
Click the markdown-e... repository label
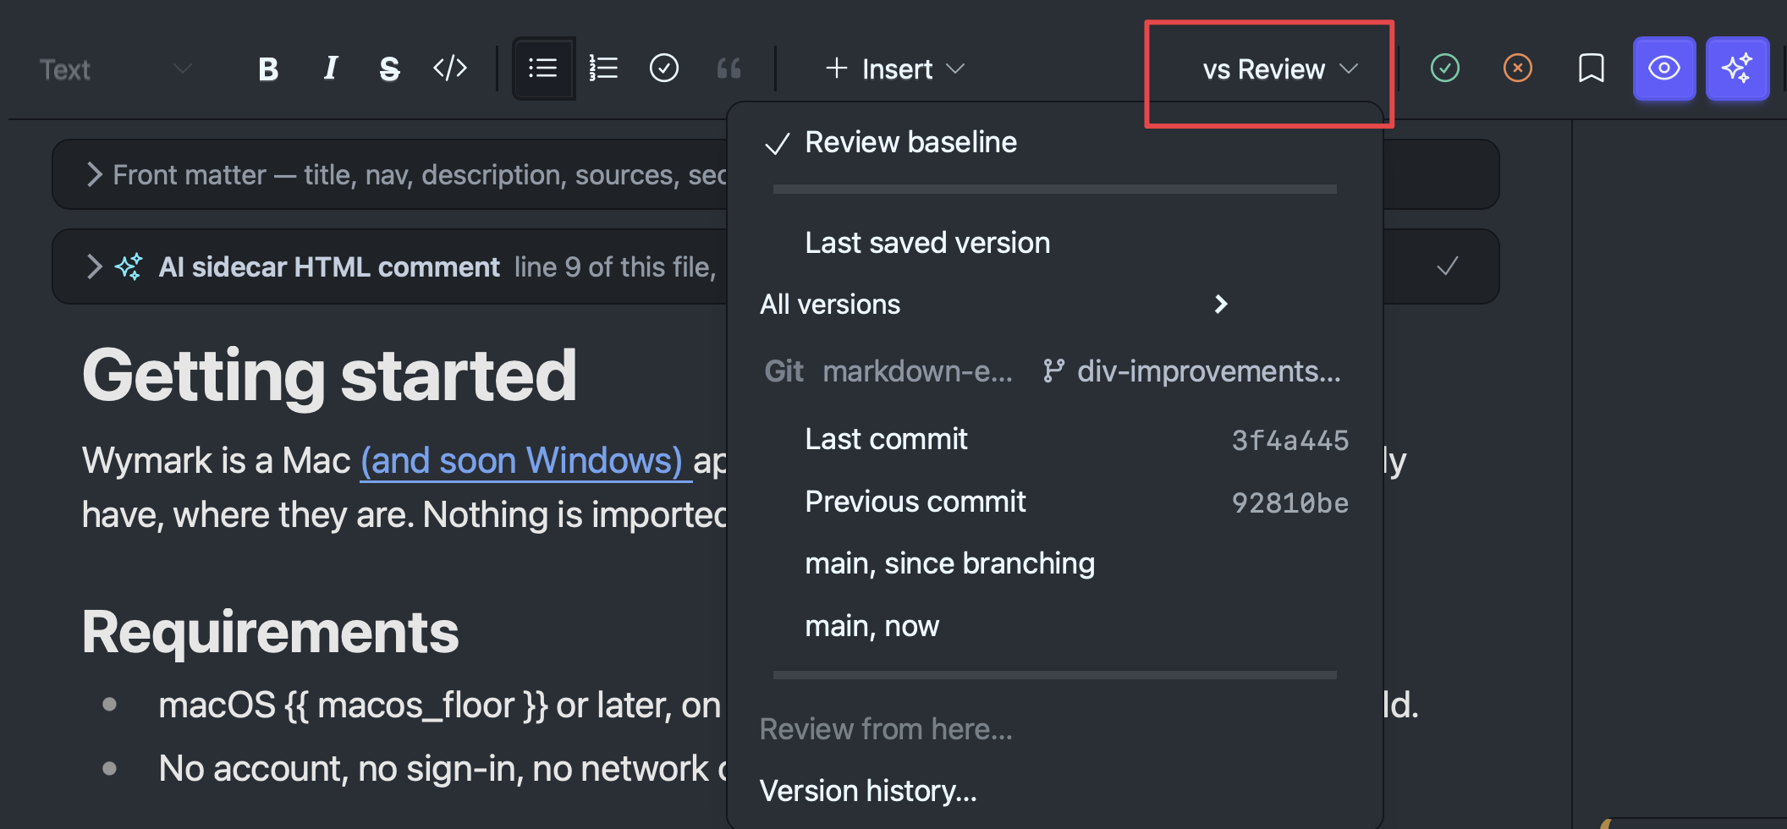pos(917,371)
